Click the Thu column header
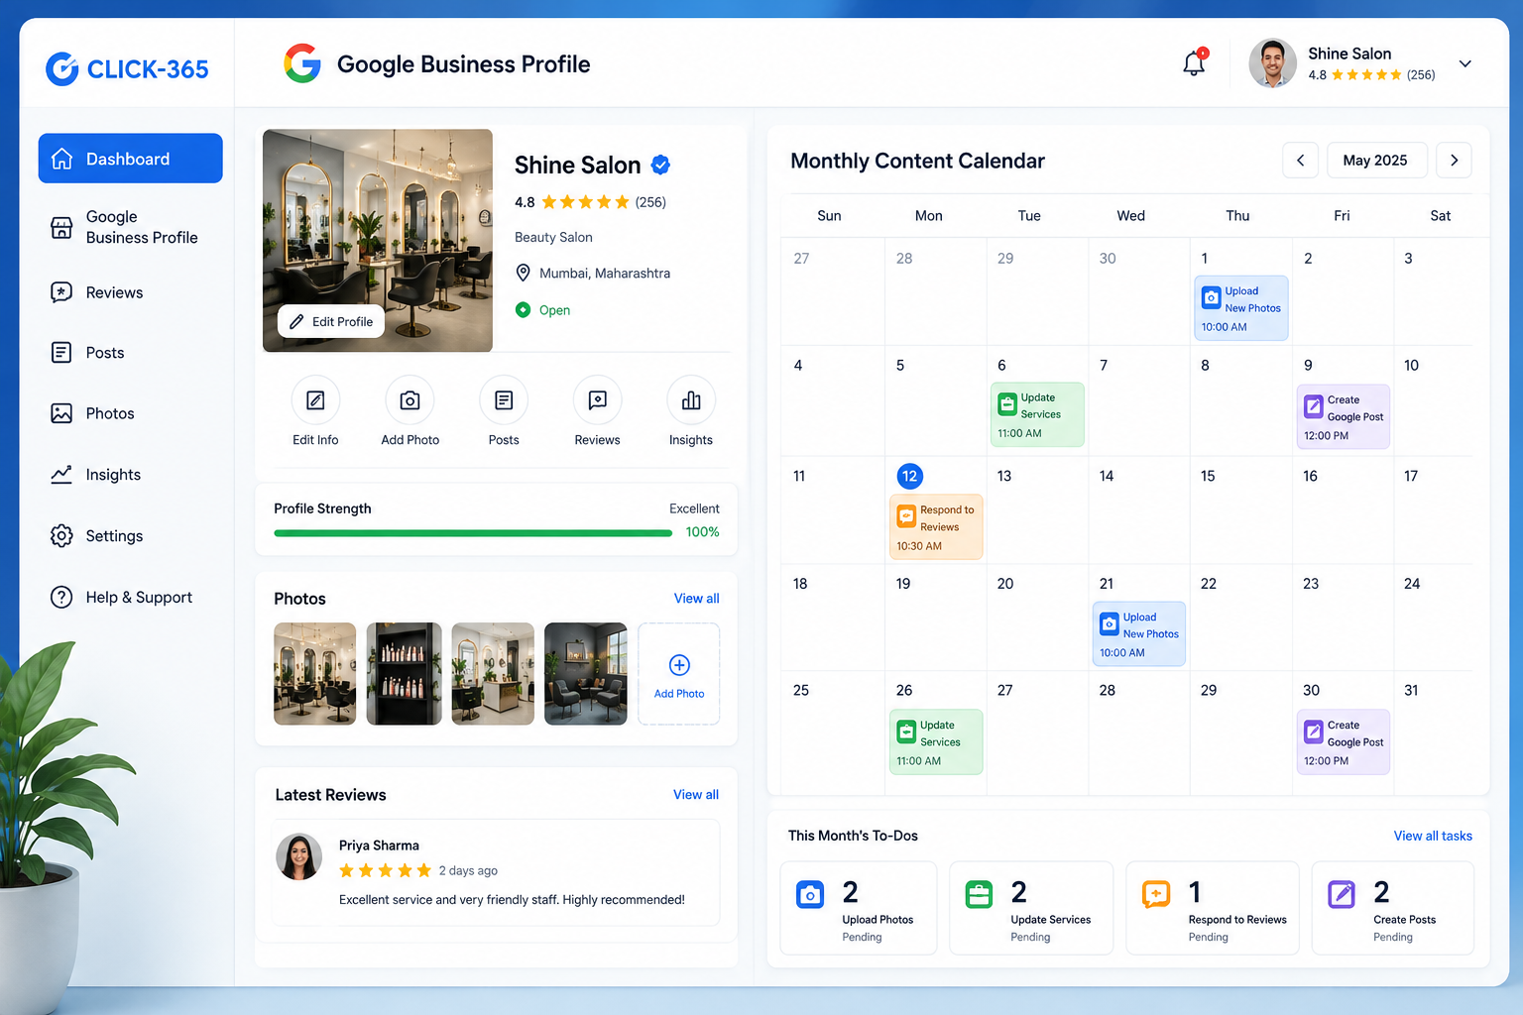1523x1015 pixels. 1237,215
